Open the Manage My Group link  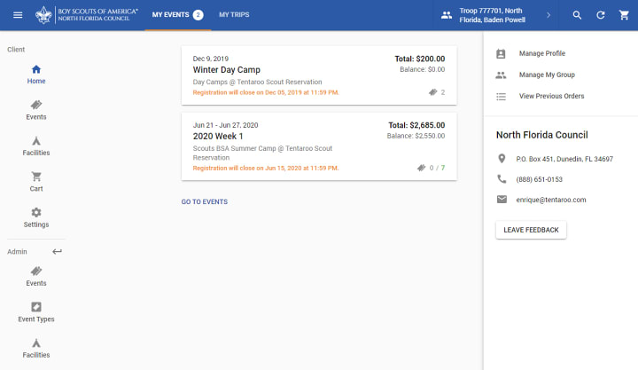click(547, 75)
